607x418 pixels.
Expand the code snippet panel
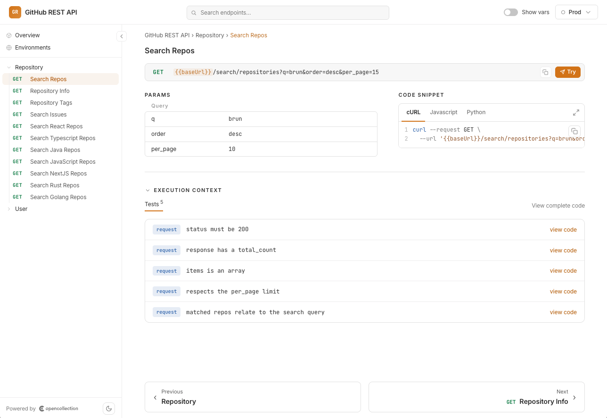pos(576,112)
